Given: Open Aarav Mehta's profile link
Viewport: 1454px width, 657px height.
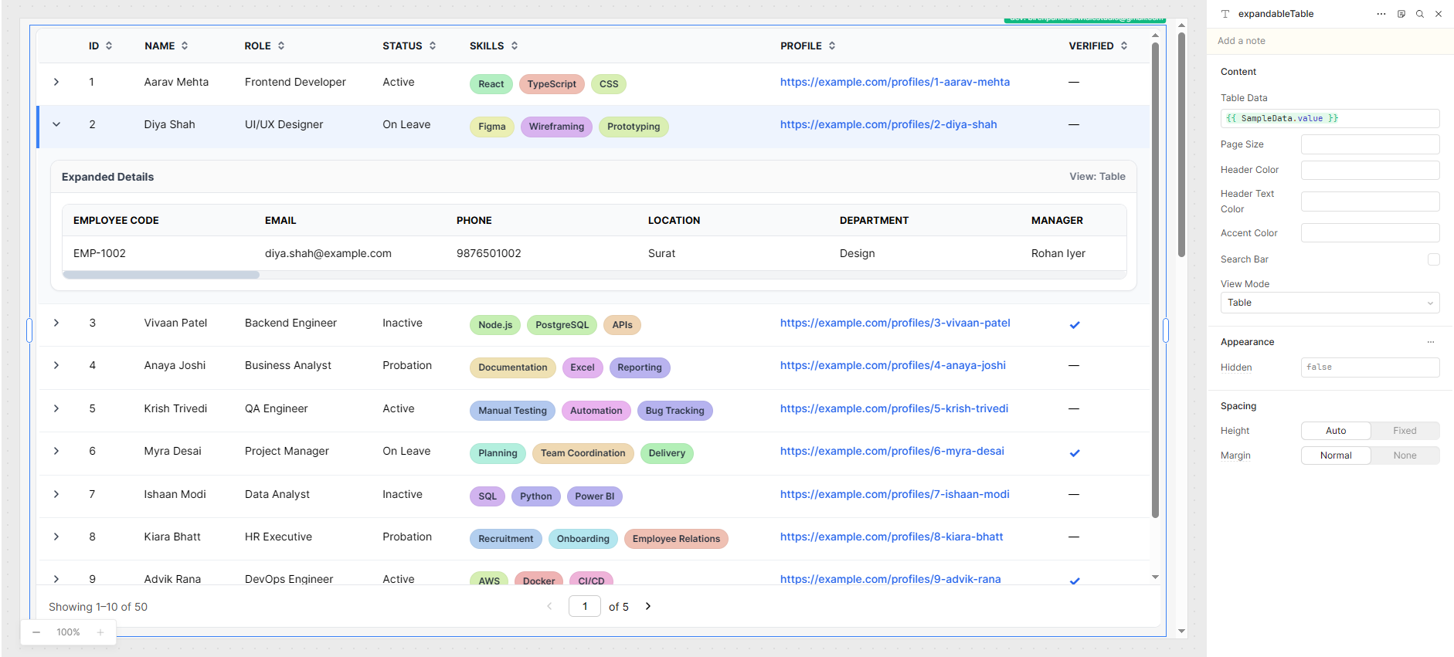Looking at the screenshot, I should coord(895,82).
